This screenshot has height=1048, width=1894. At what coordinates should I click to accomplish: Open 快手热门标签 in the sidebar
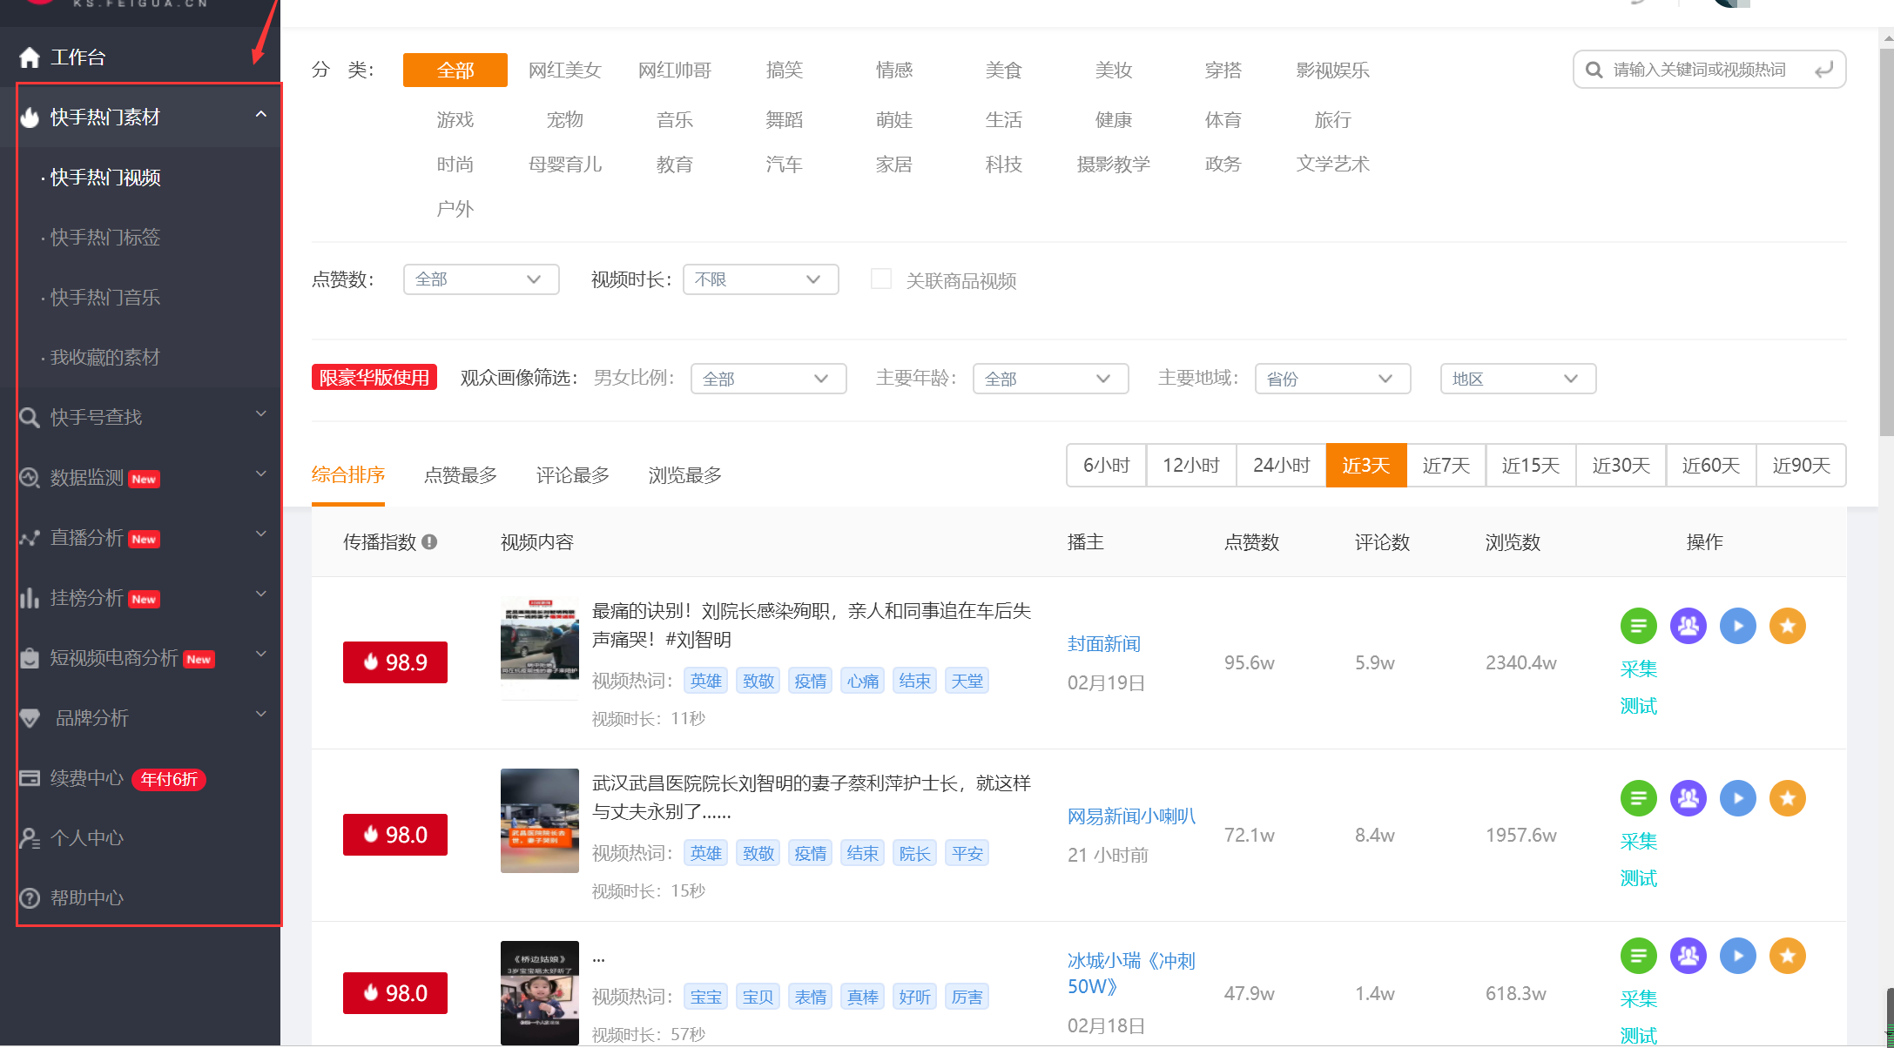[104, 238]
